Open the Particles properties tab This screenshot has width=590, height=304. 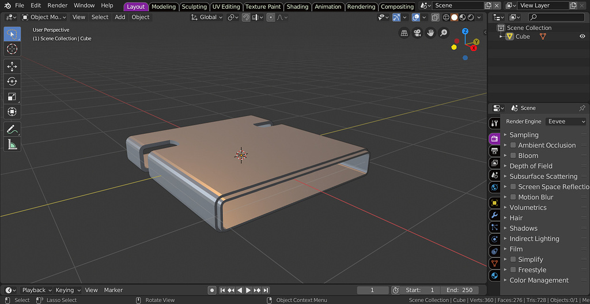pyautogui.click(x=494, y=227)
